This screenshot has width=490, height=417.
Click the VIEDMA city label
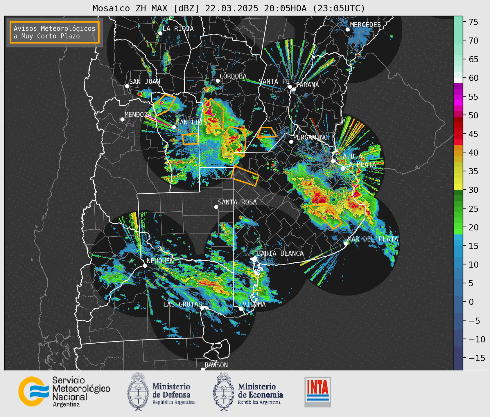click(254, 304)
